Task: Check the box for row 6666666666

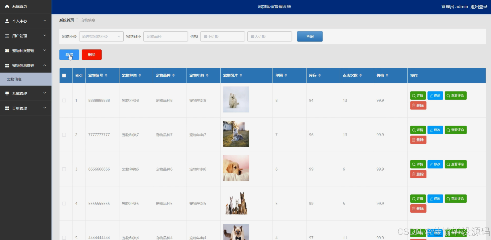Action: point(64,169)
